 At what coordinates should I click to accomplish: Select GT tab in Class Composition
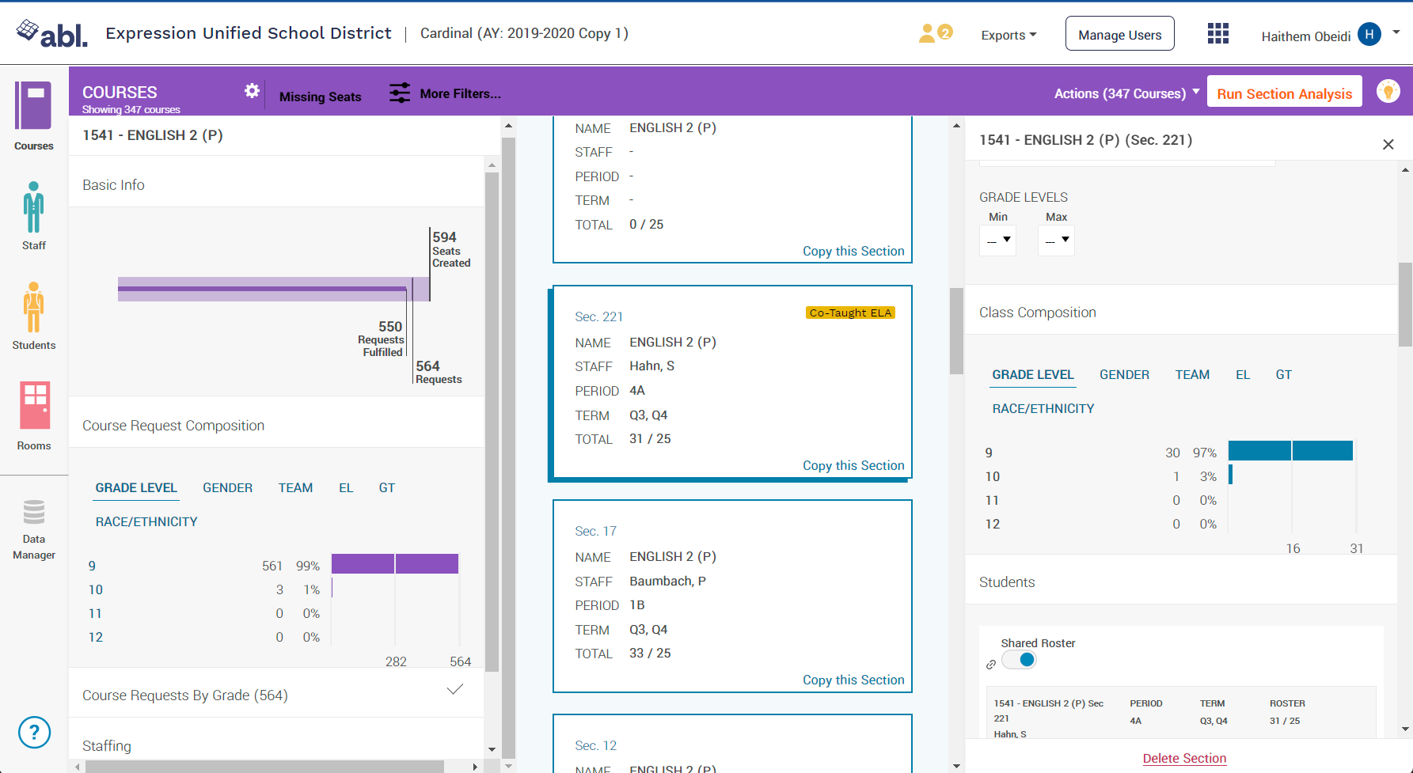pyautogui.click(x=1283, y=374)
